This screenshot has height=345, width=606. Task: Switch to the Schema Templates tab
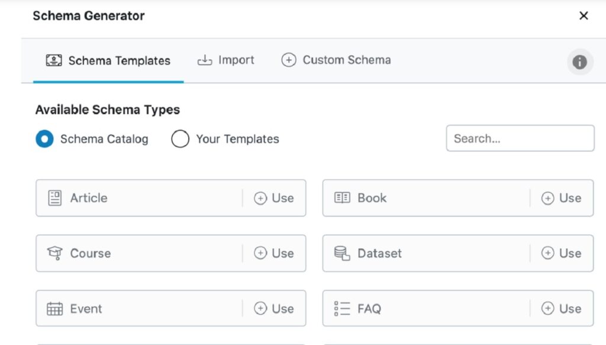[108, 60]
